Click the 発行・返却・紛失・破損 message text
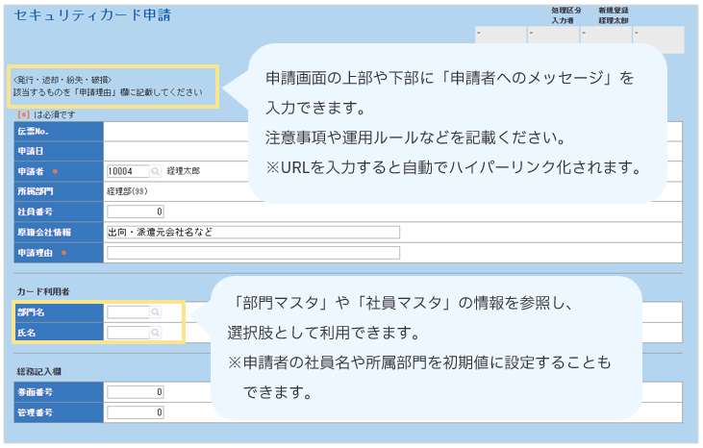 pos(63,79)
